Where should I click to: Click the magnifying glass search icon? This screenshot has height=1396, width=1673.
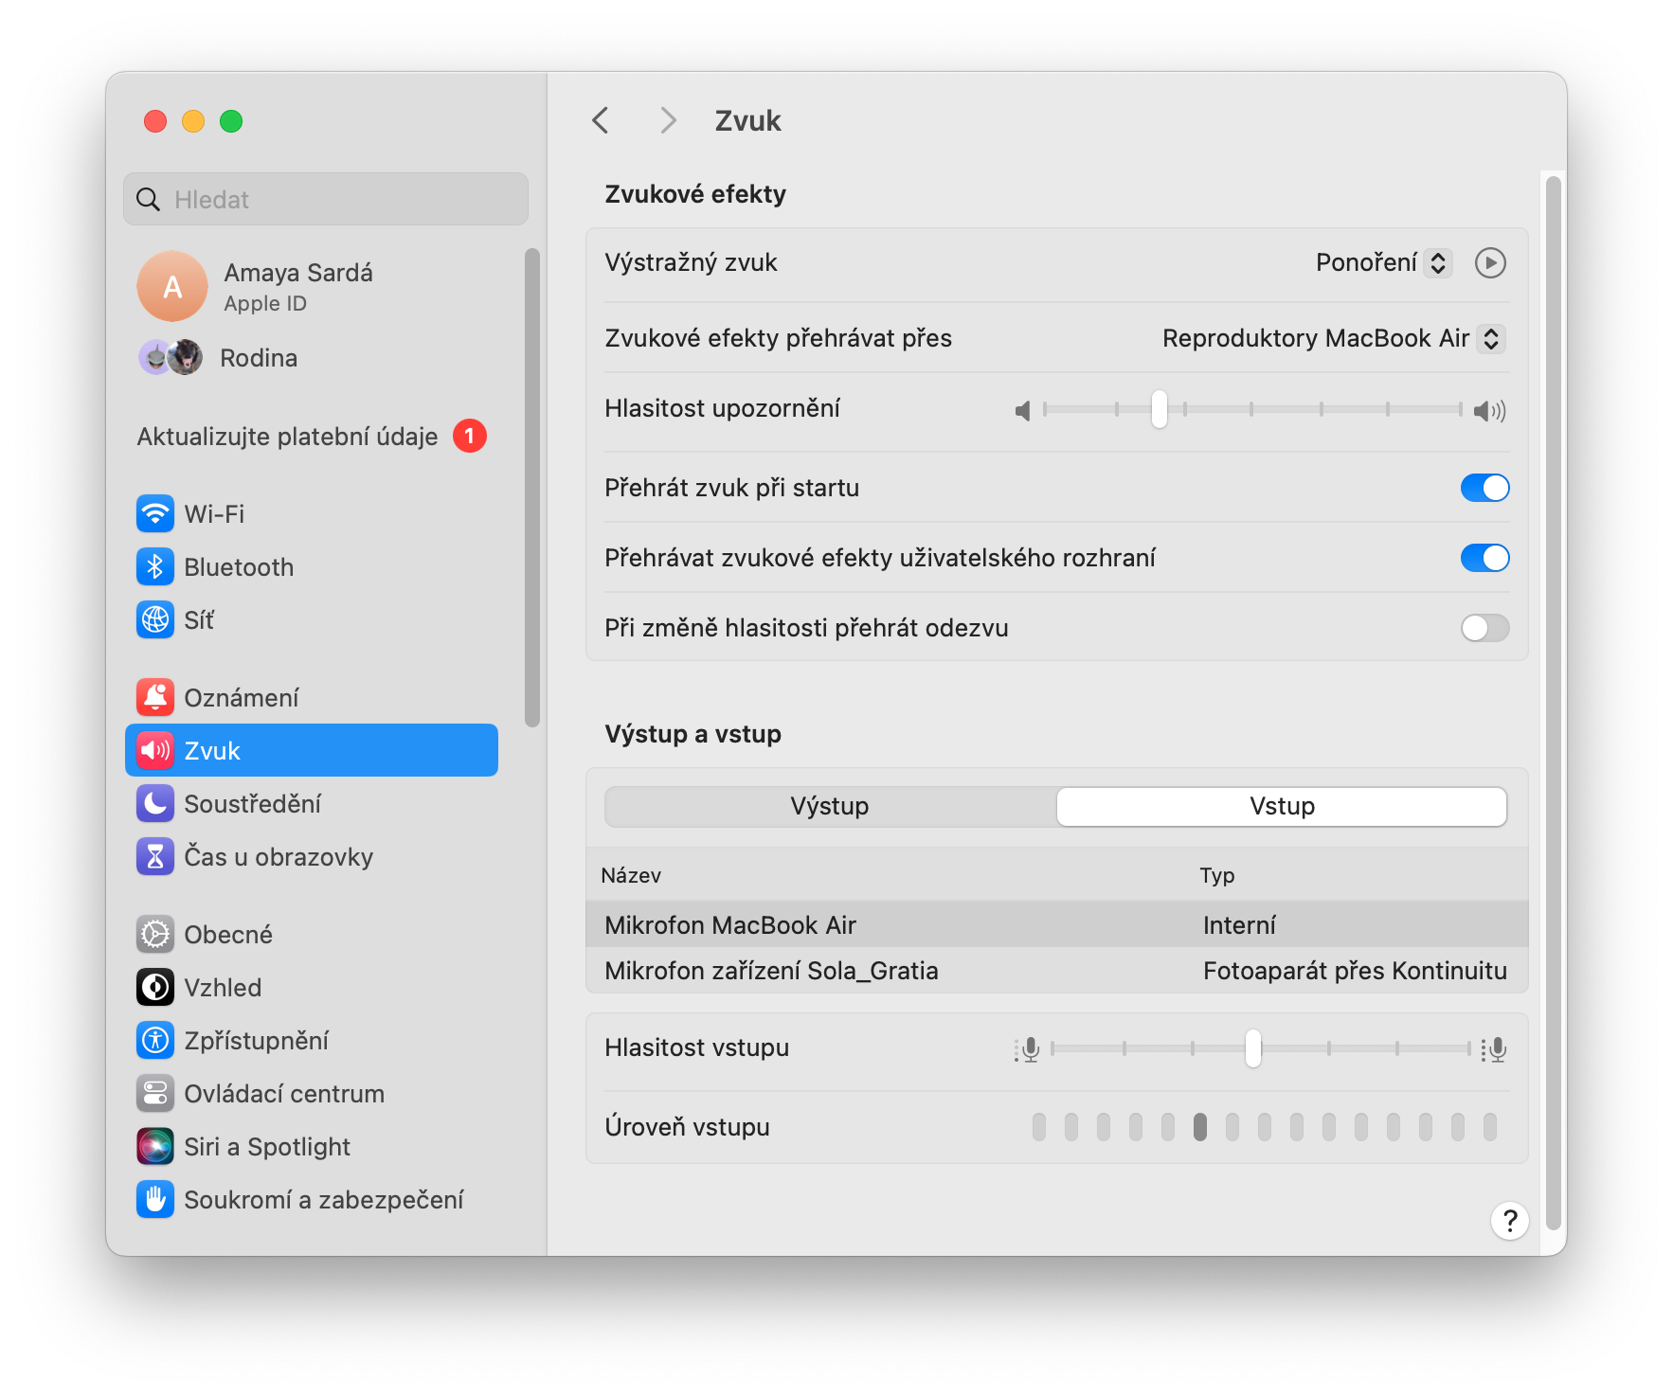pyautogui.click(x=148, y=199)
